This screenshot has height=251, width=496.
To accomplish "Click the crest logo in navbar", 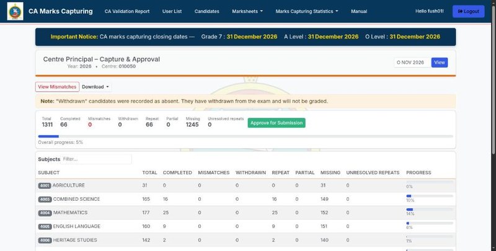I will (15, 11).
